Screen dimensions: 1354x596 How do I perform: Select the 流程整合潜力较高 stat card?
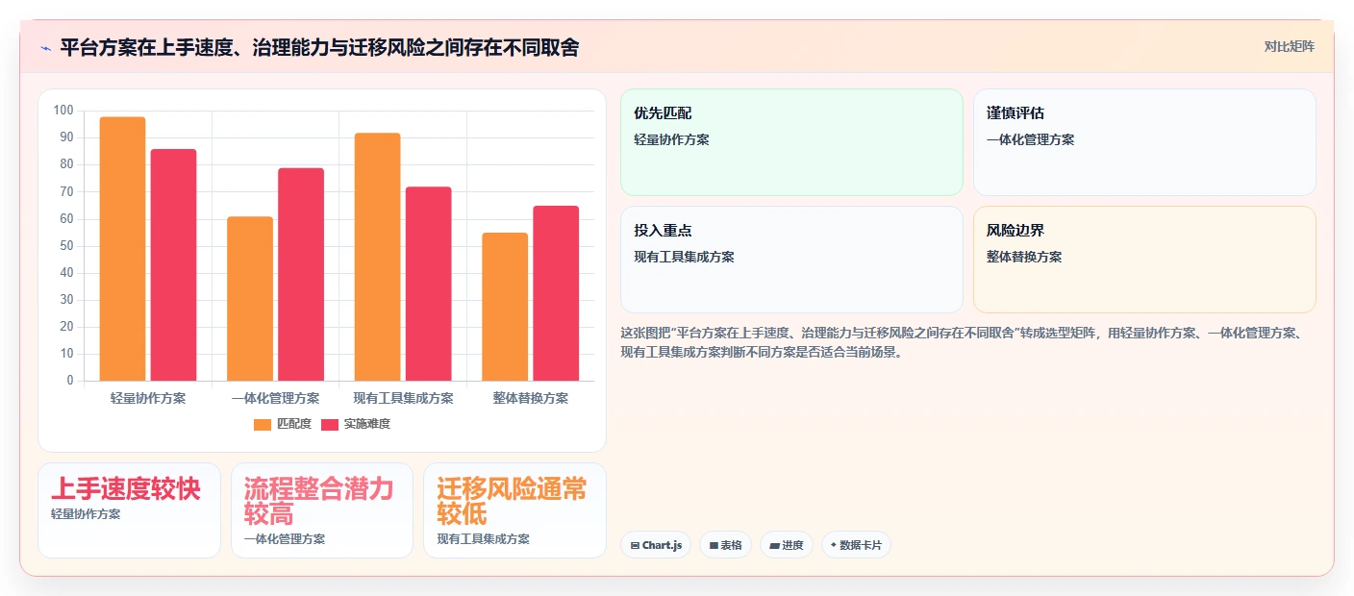pyautogui.click(x=322, y=510)
